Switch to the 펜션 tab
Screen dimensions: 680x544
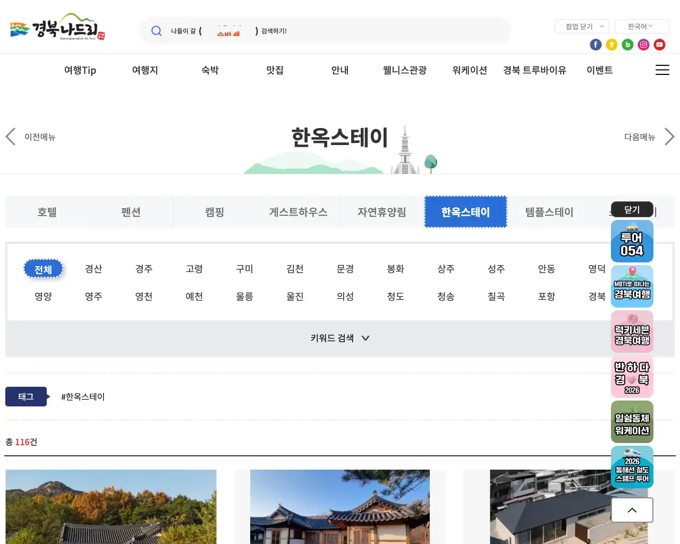131,212
